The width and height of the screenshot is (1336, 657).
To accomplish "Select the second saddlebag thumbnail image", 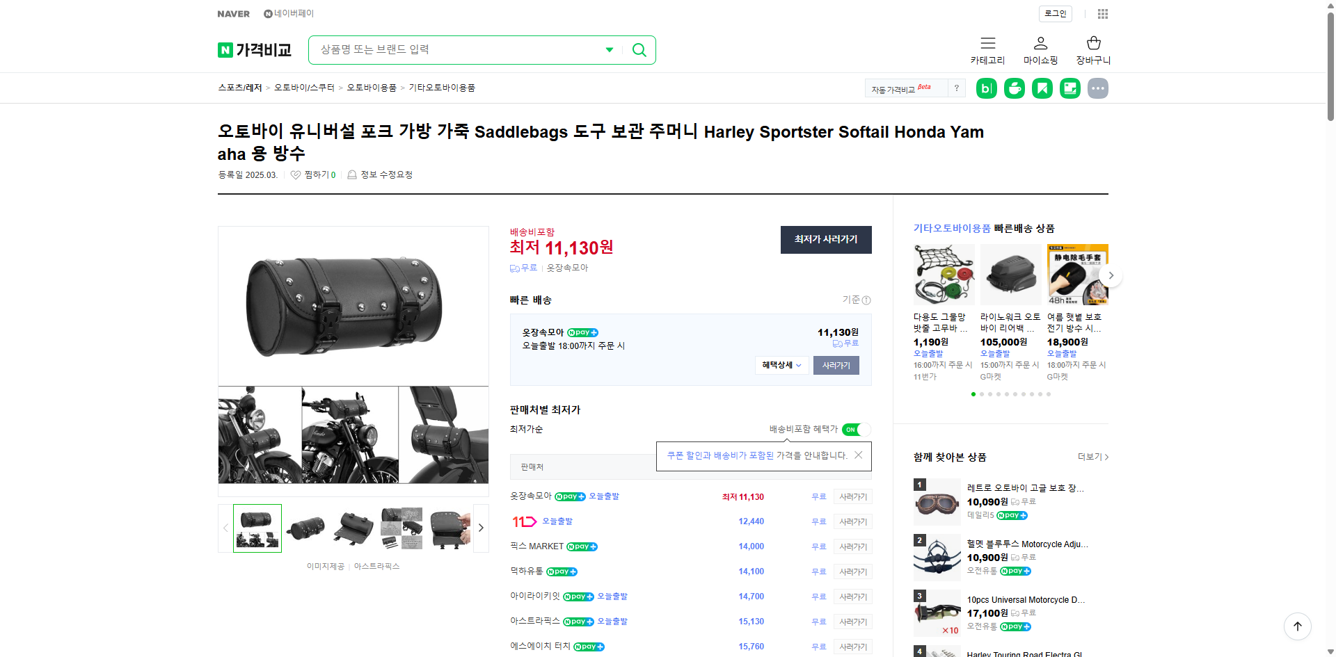I will [x=305, y=528].
